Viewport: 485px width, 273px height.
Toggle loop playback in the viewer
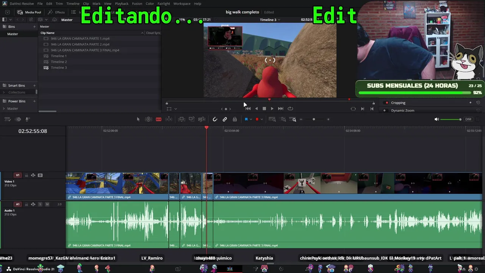point(290,108)
